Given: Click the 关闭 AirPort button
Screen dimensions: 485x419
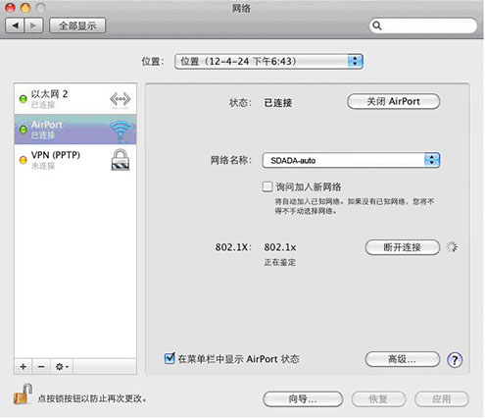Looking at the screenshot, I should (x=394, y=101).
